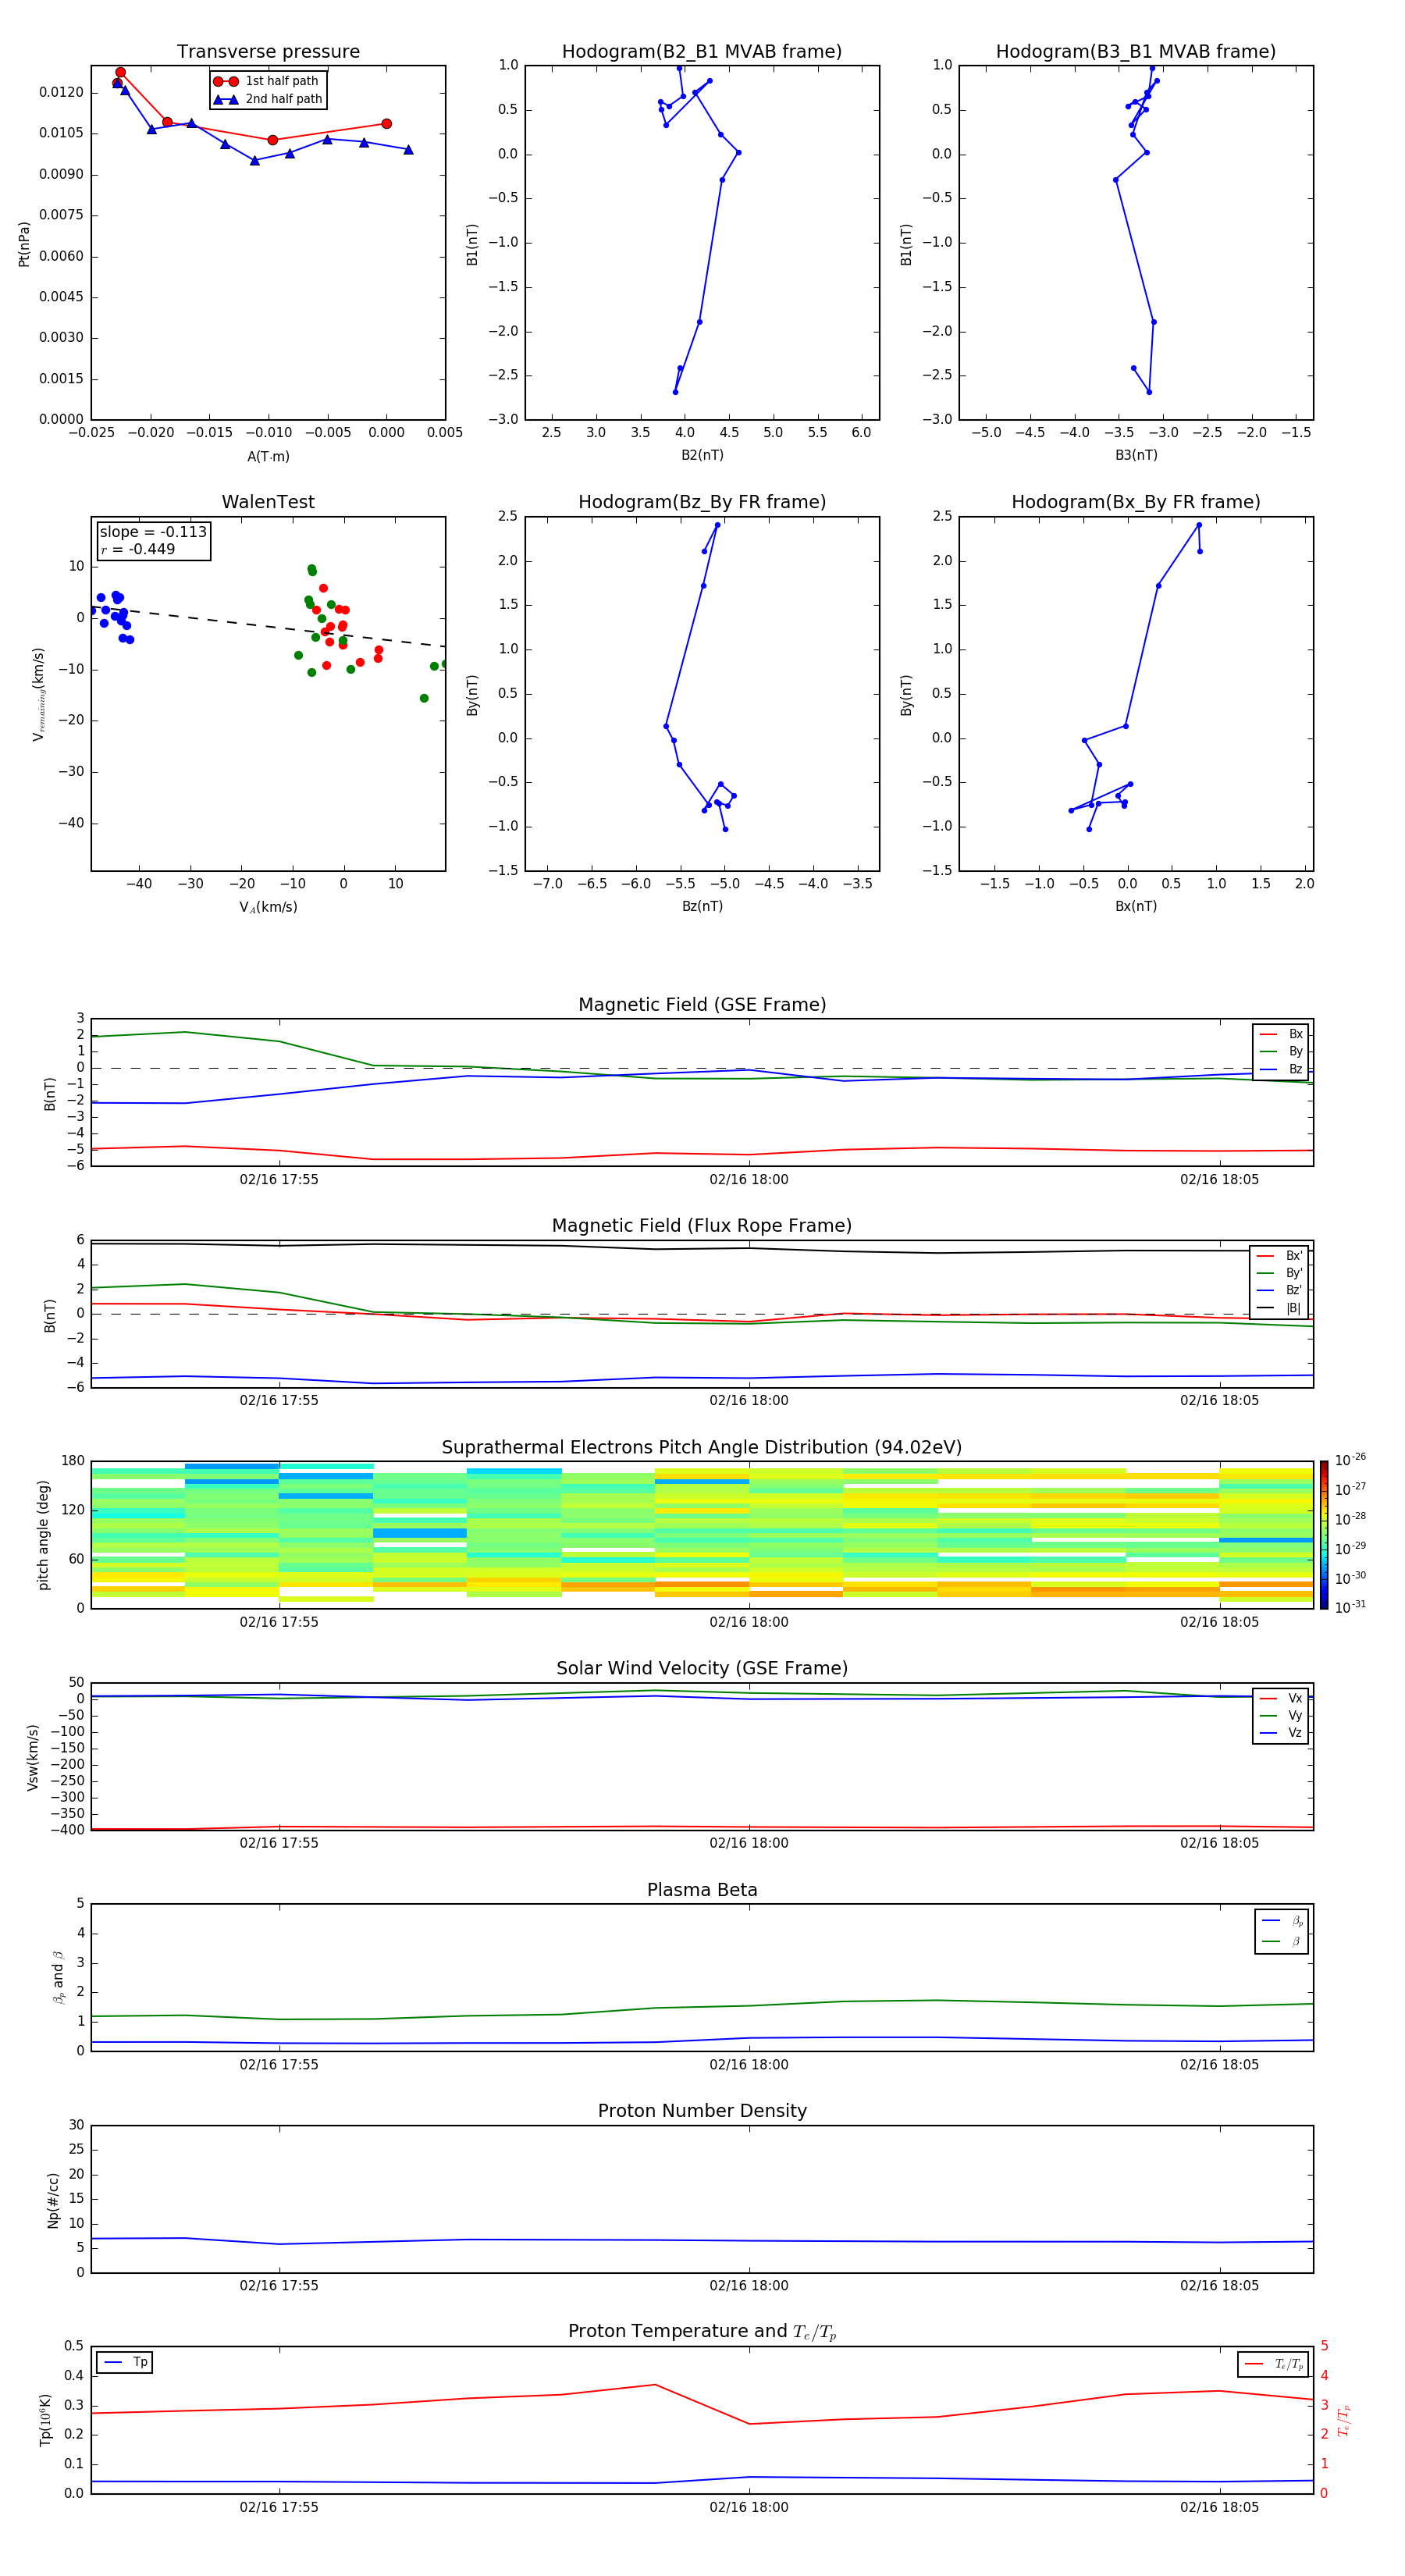
Task: Click the "Magnetic Field (Flux Rope Frame)" title
Action: point(702,1226)
